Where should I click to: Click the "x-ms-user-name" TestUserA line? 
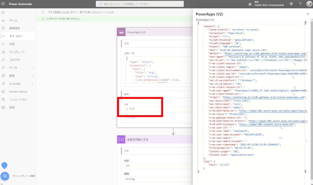(229, 131)
